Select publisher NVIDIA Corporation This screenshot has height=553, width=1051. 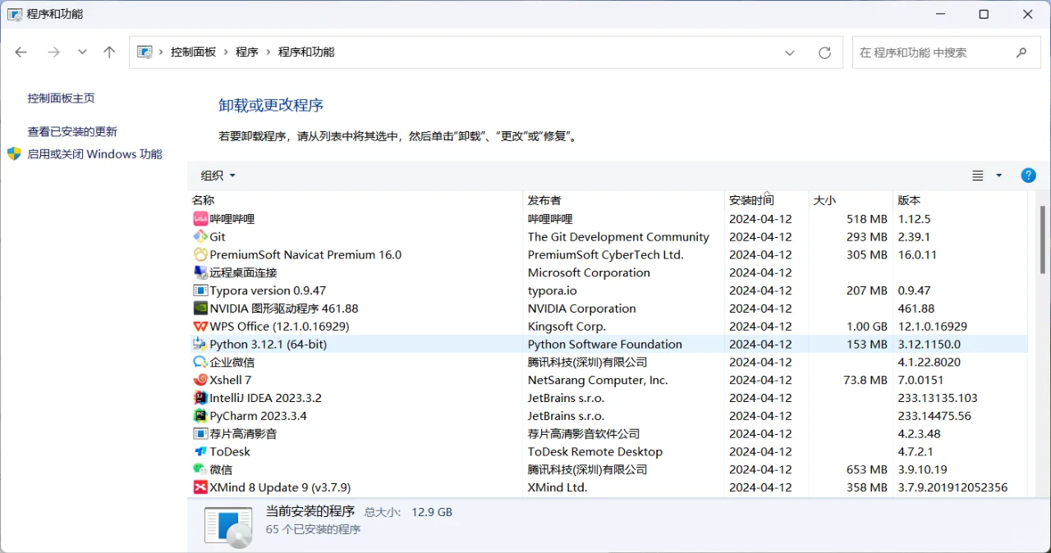581,308
